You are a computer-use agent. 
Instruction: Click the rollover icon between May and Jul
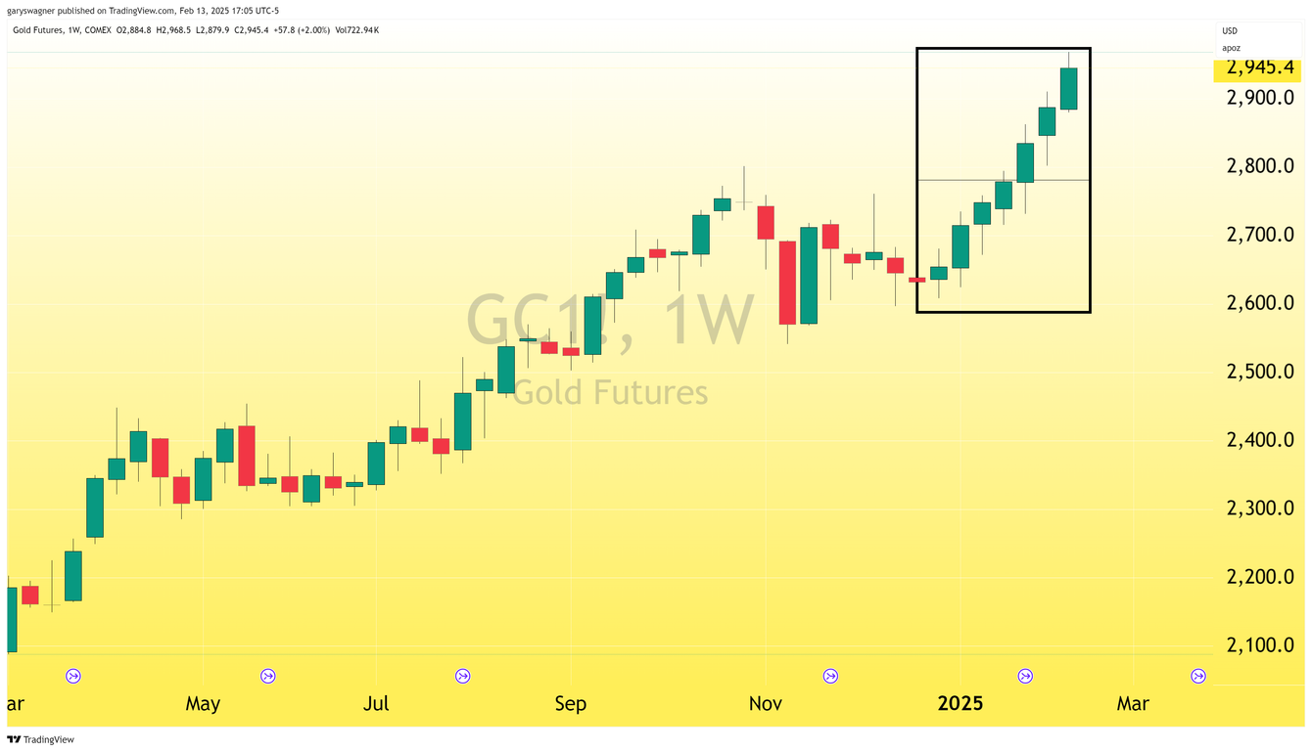click(268, 676)
